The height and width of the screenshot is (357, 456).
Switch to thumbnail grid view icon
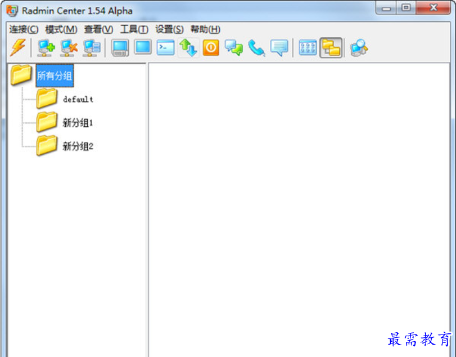coord(308,48)
